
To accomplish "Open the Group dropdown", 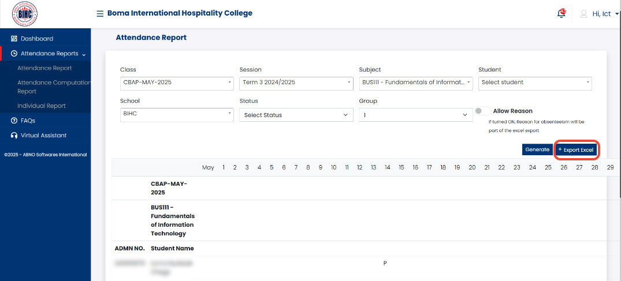I will coord(415,115).
